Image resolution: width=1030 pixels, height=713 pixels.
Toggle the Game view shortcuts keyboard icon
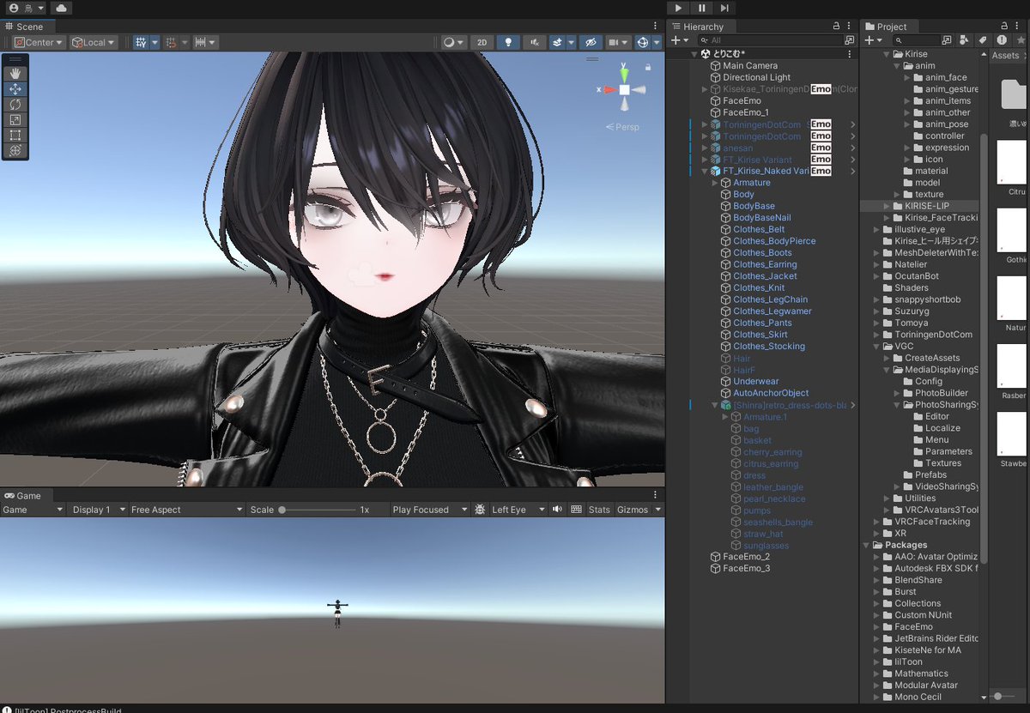coord(576,510)
